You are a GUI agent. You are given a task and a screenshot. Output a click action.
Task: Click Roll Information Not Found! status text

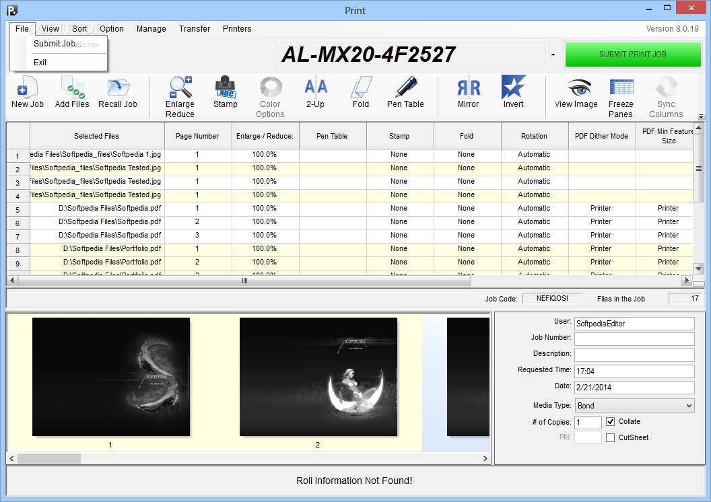tap(354, 480)
